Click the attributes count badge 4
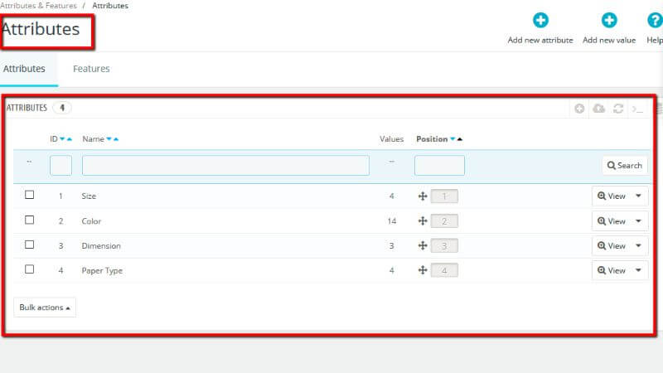 tap(61, 108)
